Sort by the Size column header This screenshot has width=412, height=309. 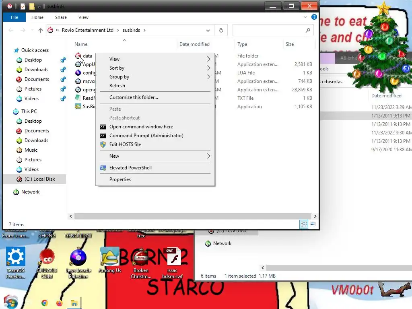[x=290, y=44]
